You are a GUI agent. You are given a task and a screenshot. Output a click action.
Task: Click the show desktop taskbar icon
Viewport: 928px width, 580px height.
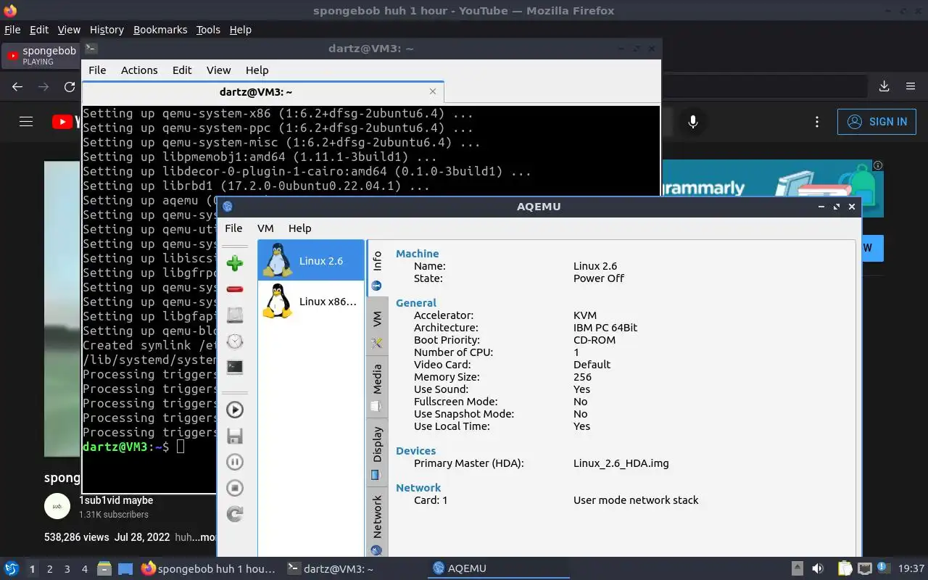click(125, 568)
